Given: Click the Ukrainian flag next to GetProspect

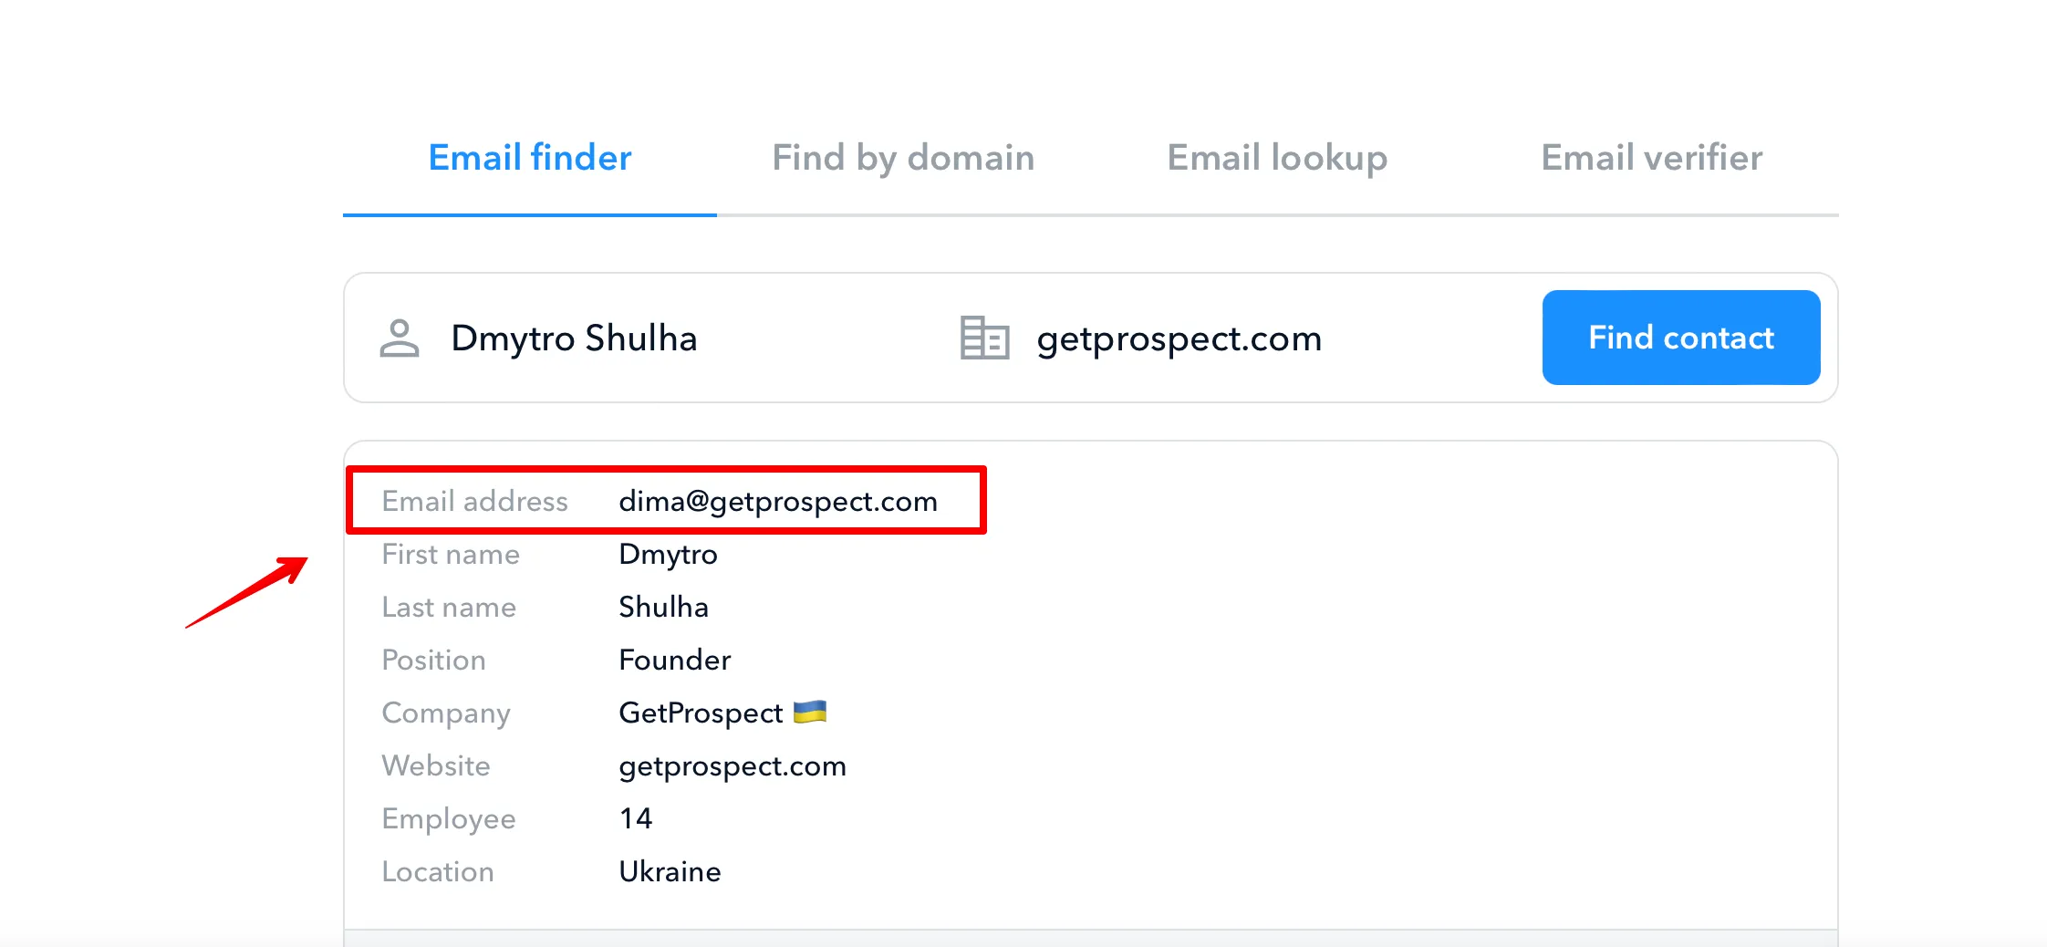Looking at the screenshot, I should 810,712.
